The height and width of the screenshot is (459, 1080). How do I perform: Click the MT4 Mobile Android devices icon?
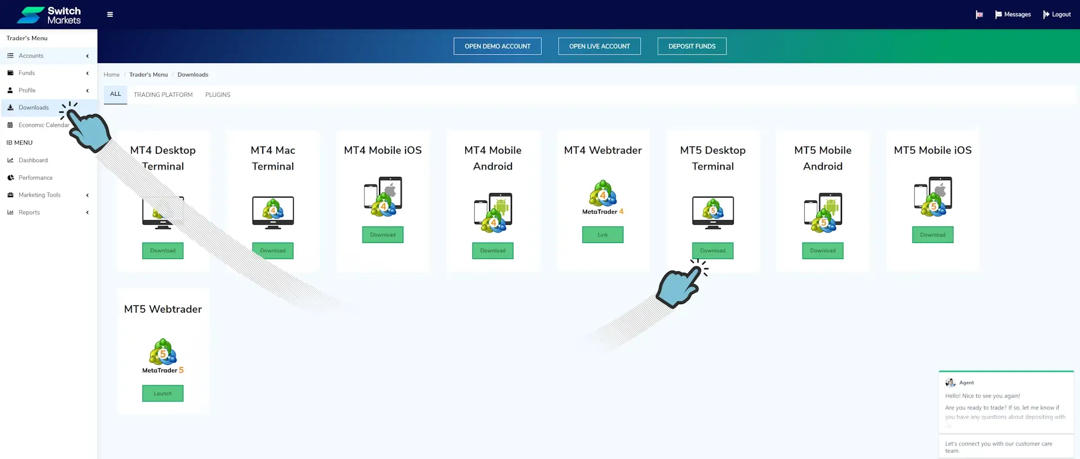tap(493, 212)
